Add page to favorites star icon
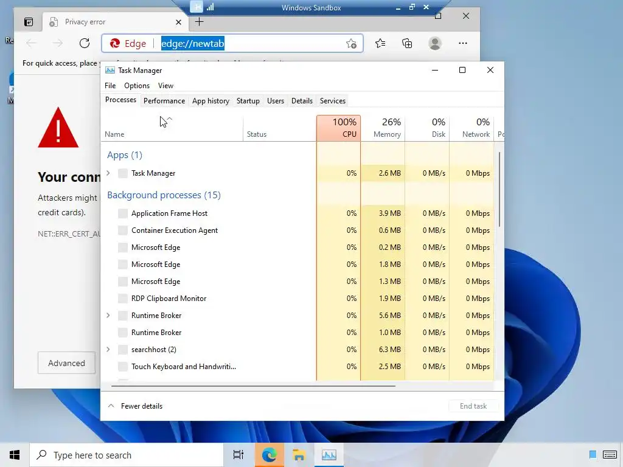 [351, 43]
